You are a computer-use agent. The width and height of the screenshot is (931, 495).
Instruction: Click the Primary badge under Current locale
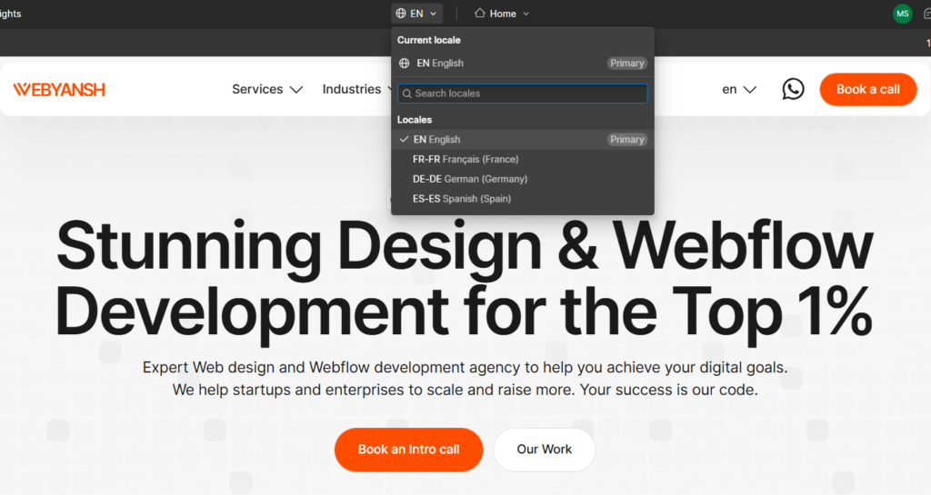[x=627, y=64]
